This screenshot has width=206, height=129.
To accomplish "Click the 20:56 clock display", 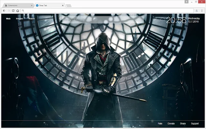I will 176,20.
